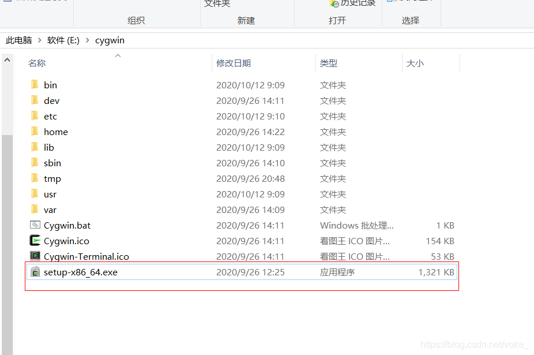
Task: Select the Cygwin-Terminal.ico file icon
Action: point(35,256)
